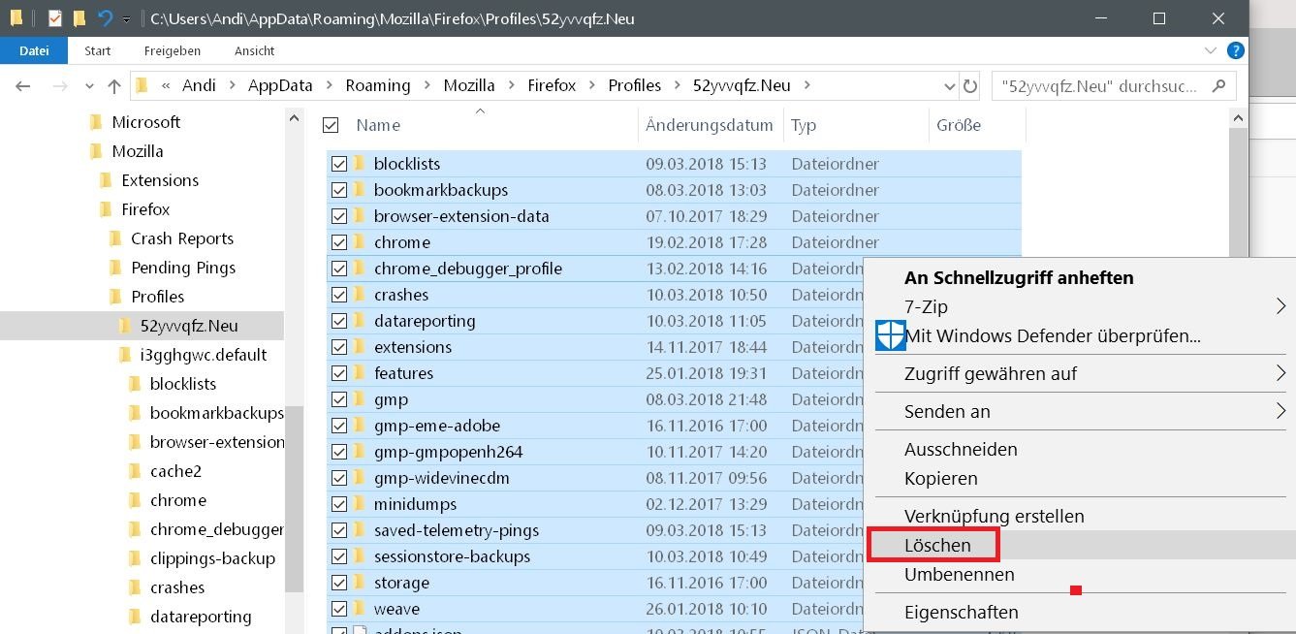This screenshot has height=634, width=1296.
Task: Click the datareporting folder icon in file list
Action: coord(359,321)
